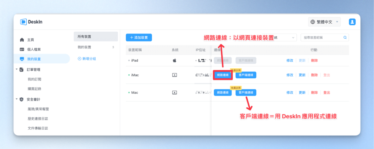Click the 訂單管理 document icon
374x149 pixels.
pos(22,70)
